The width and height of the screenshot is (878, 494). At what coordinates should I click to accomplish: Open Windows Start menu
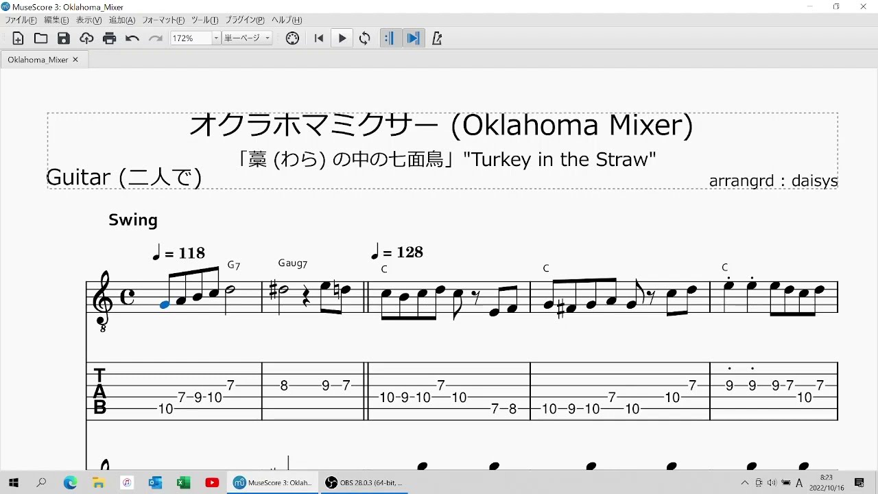[13, 482]
